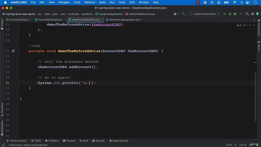The height and width of the screenshot is (147, 261).
Task: Close the MyDemoLoggingAspect.java tab
Action: point(142,20)
